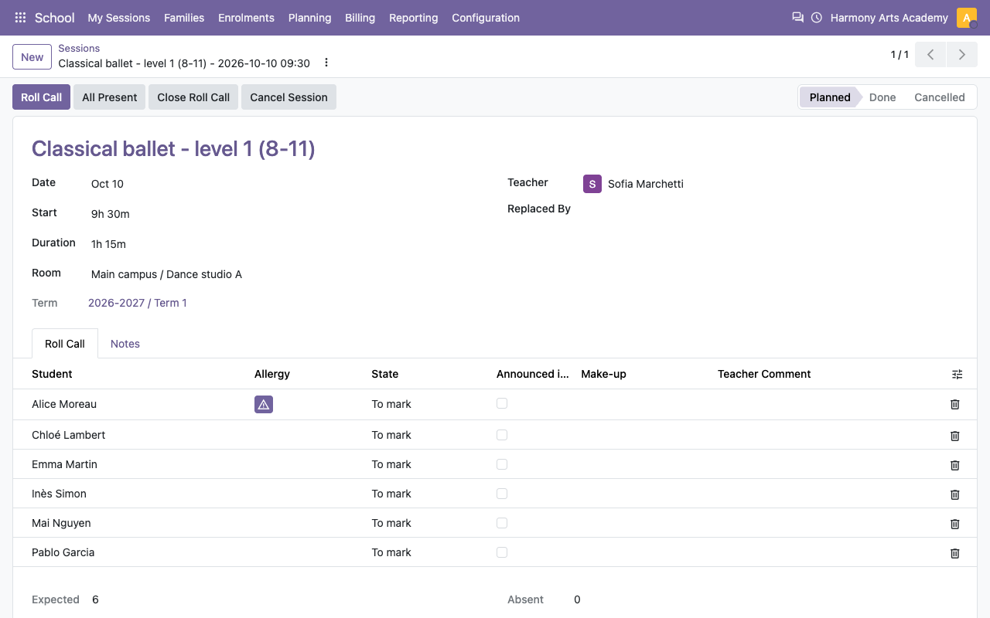This screenshot has width=990, height=618.
Task: Click the Close Roll Call button
Action: coord(193,97)
